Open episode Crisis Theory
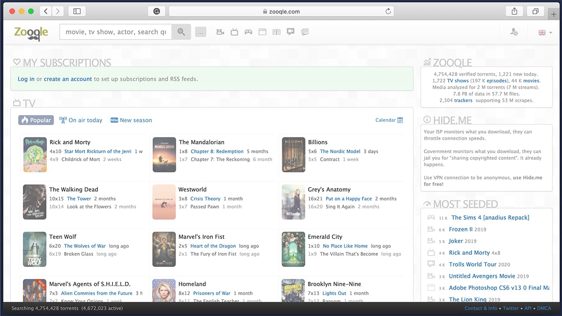Image resolution: width=562 pixels, height=316 pixels. point(205,199)
